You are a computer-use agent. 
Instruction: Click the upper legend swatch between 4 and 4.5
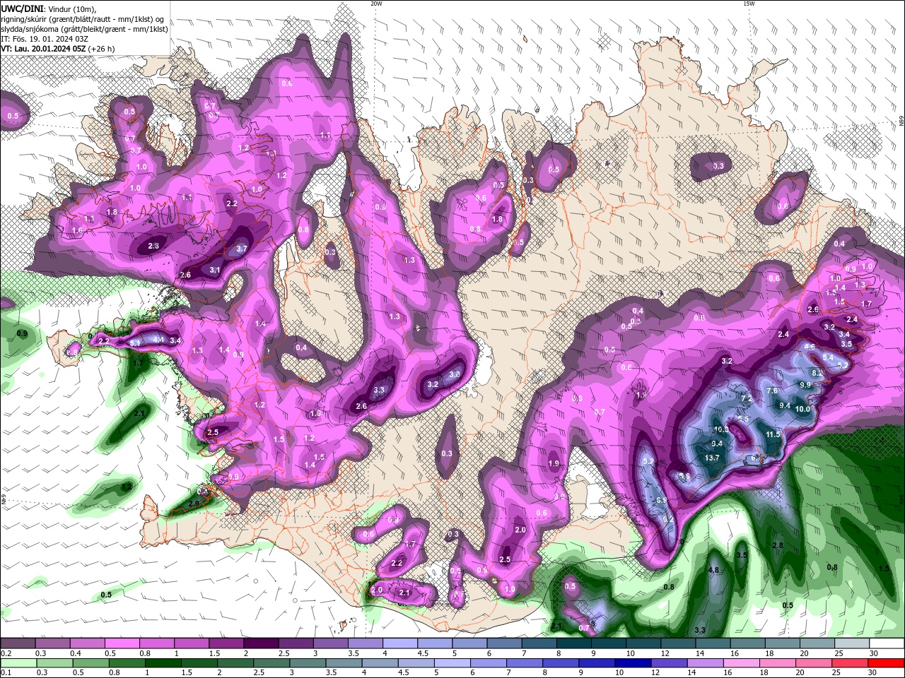tap(400, 643)
